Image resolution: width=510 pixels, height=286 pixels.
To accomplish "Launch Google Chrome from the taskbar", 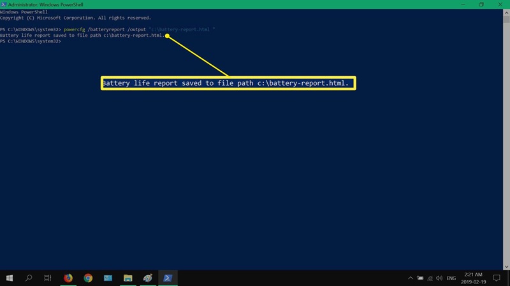I will coord(88,278).
